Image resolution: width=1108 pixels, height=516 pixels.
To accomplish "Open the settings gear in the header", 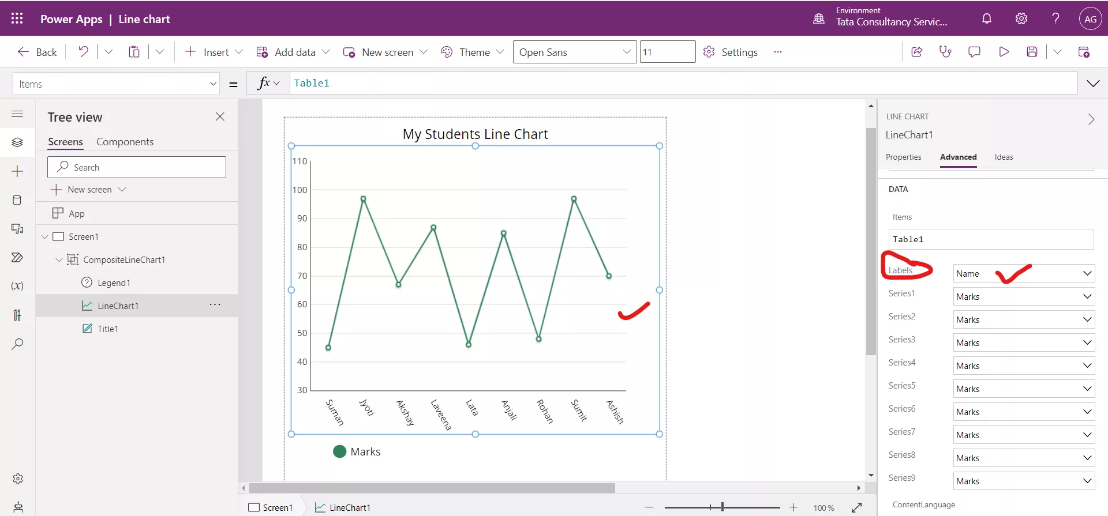I will [x=1021, y=18].
